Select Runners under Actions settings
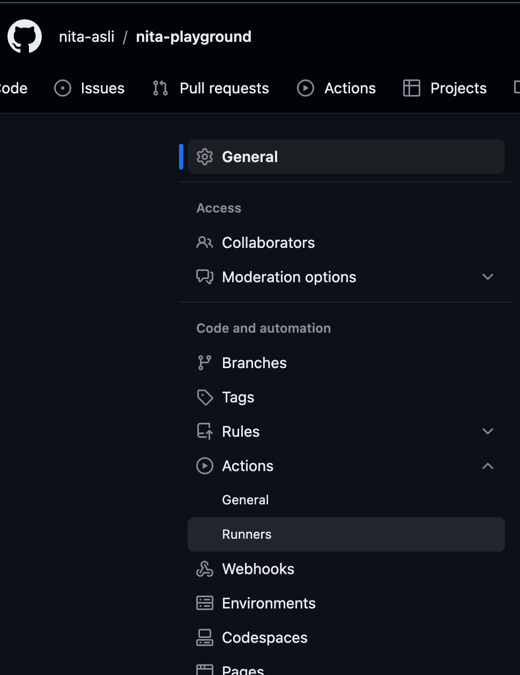 click(x=246, y=534)
